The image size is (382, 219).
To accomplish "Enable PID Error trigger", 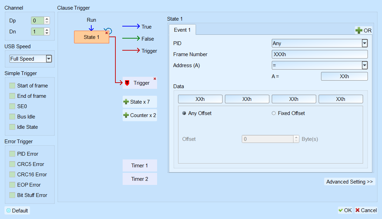I will [12, 154].
